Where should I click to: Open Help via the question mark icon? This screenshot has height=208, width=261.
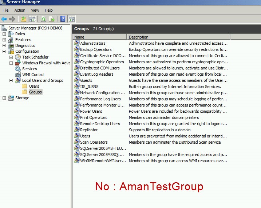pos(63,19)
